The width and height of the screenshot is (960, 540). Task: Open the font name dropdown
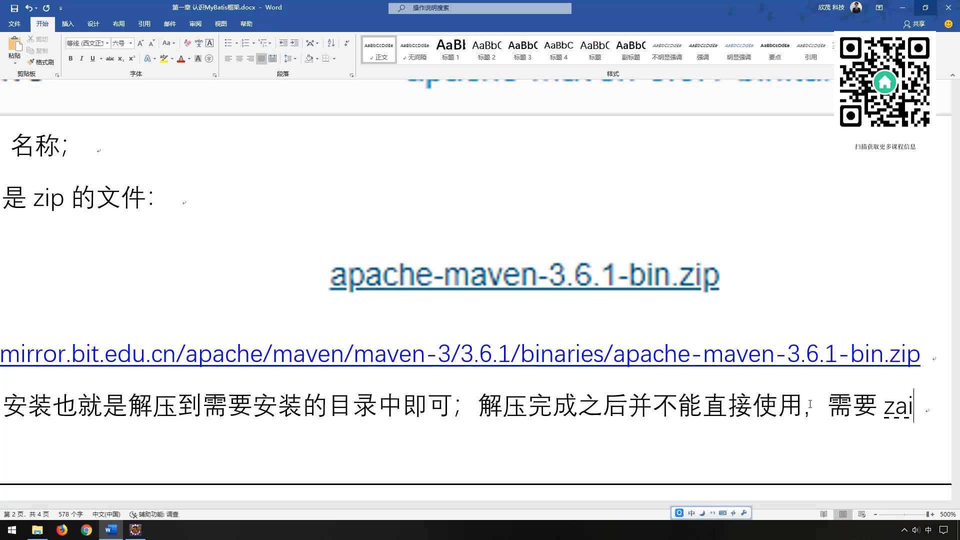[x=107, y=43]
